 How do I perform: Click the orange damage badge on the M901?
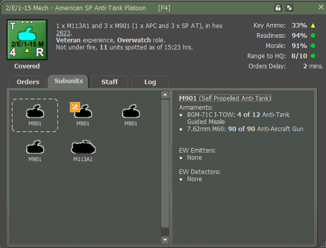tap(75, 107)
